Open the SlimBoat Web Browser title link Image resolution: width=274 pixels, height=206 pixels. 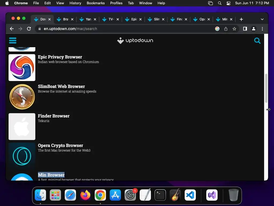coord(61,86)
